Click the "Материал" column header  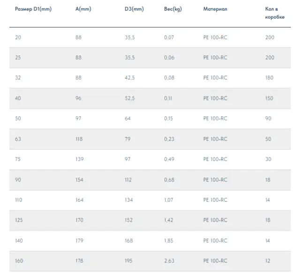pos(215,9)
